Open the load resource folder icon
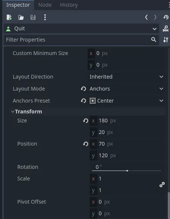Image resolution: width=170 pixels, height=219 pixels. (x=21, y=18)
